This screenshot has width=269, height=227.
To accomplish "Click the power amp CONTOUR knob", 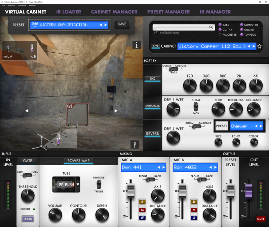I will pos(79,215).
